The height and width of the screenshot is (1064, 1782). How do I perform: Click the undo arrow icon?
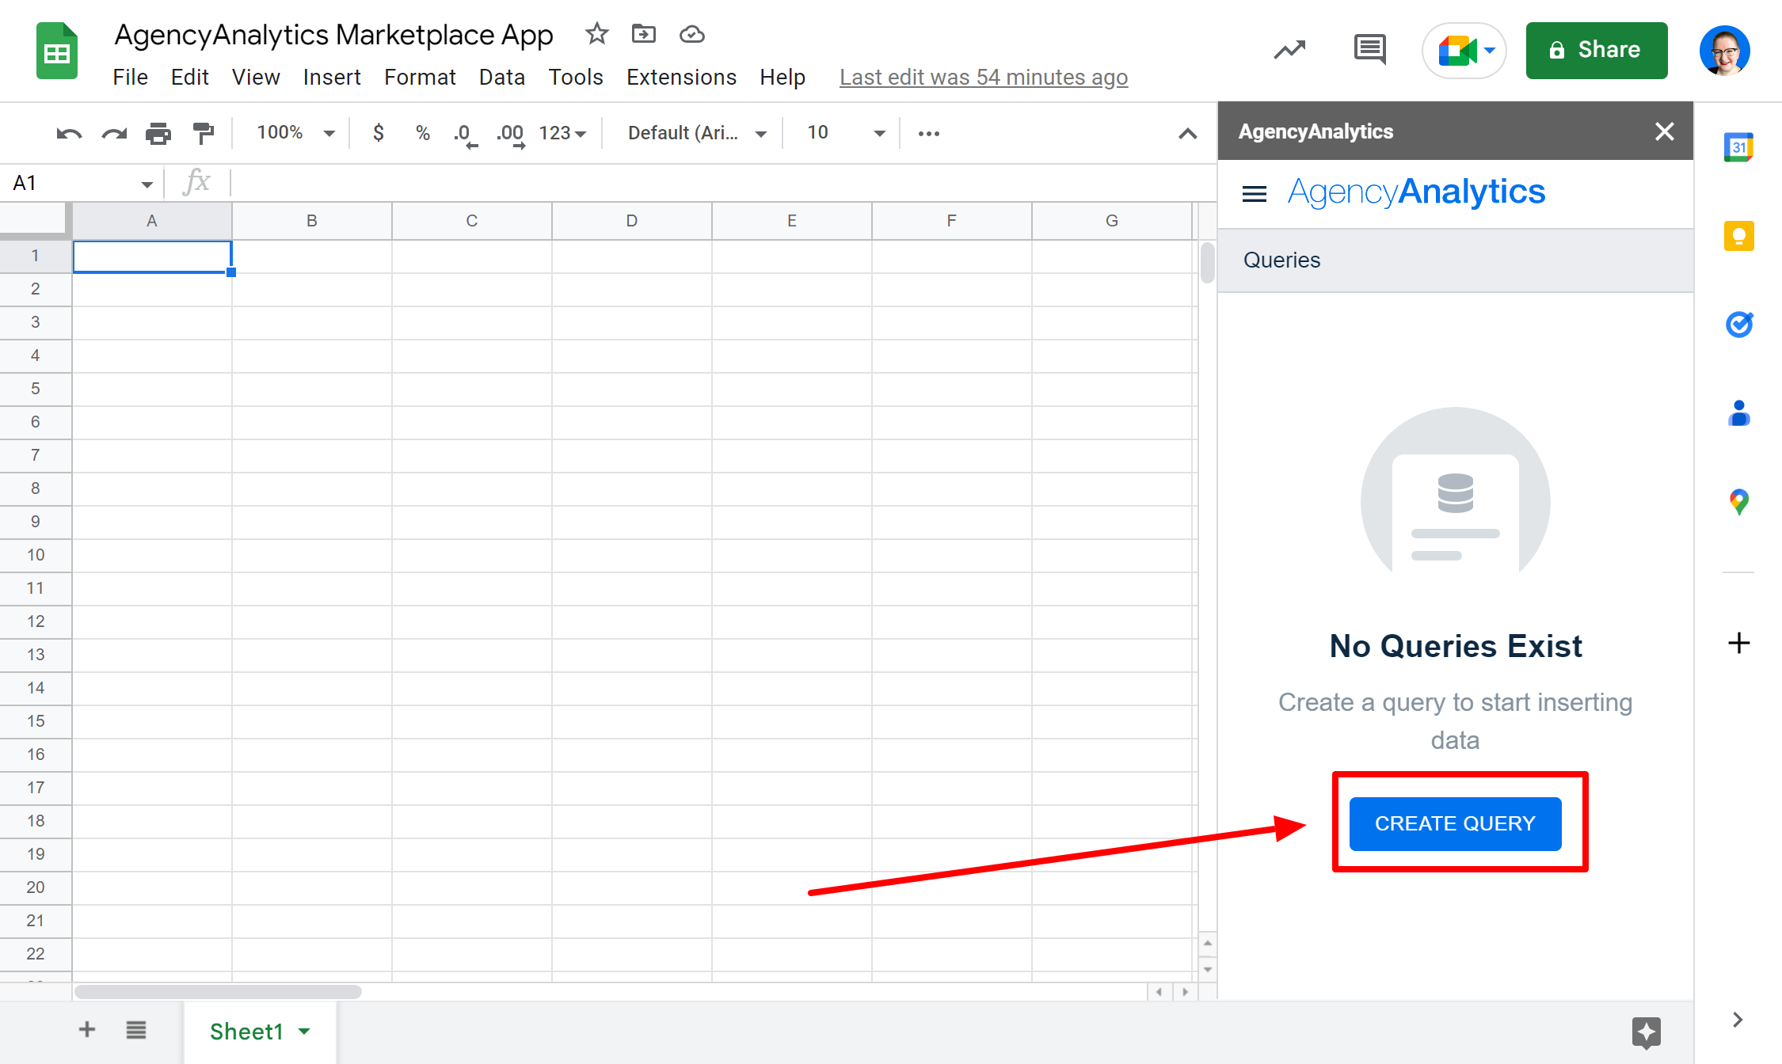pyautogui.click(x=69, y=133)
